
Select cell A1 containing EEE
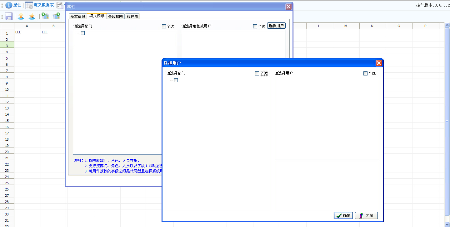click(x=27, y=32)
